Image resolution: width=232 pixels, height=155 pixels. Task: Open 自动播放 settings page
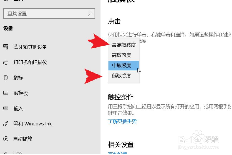(x=23, y=139)
